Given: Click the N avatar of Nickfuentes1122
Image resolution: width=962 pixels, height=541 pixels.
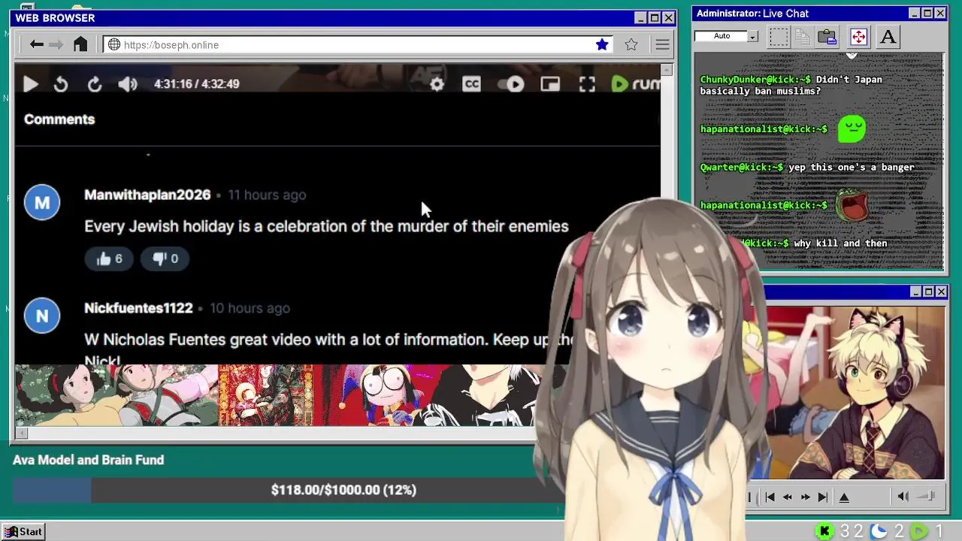Looking at the screenshot, I should (x=42, y=316).
